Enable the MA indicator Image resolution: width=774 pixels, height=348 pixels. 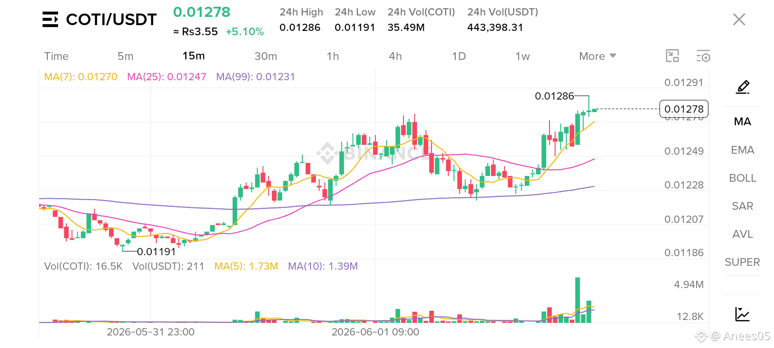tap(742, 121)
